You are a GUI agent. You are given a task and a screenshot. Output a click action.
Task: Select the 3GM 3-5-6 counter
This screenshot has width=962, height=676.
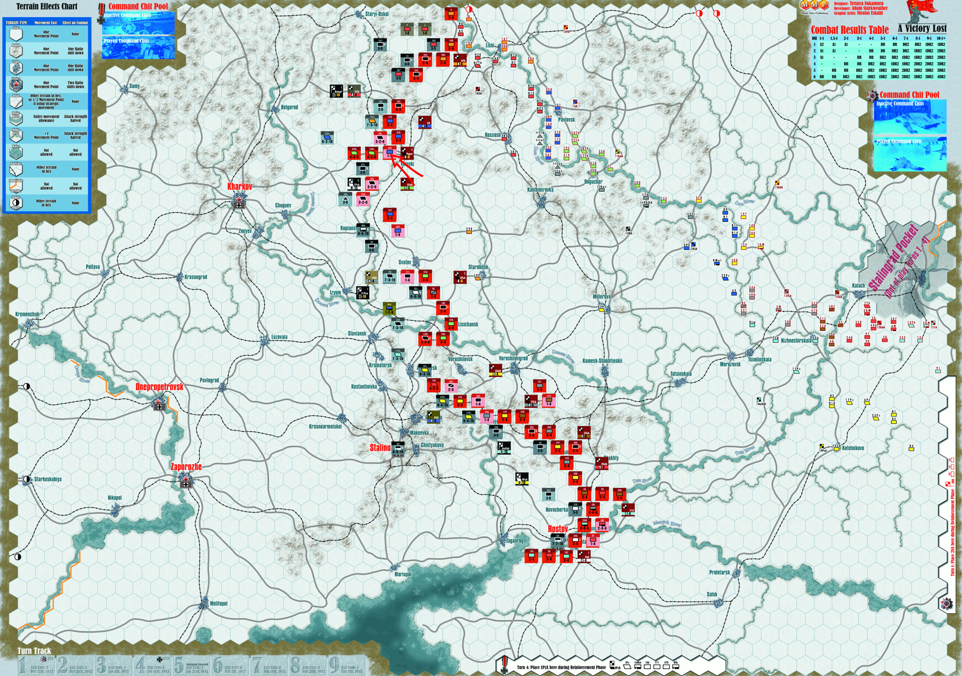pyautogui.click(x=584, y=525)
